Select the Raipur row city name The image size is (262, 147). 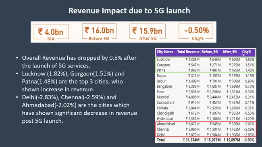pos(162,76)
